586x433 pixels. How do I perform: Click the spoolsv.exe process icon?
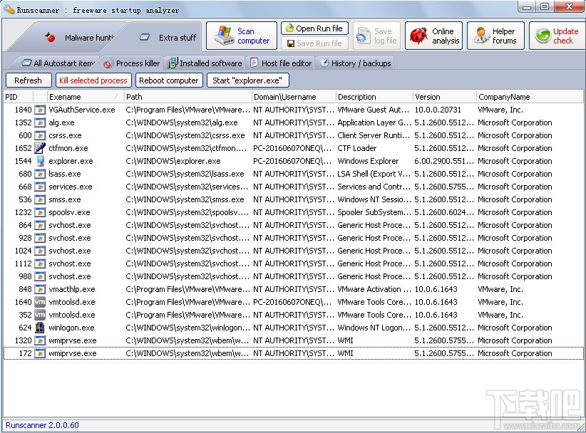pyautogui.click(x=40, y=212)
